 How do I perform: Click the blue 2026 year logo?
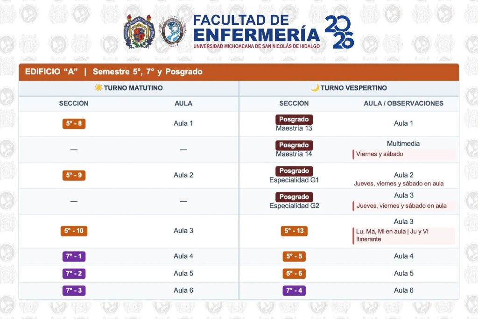(x=339, y=32)
